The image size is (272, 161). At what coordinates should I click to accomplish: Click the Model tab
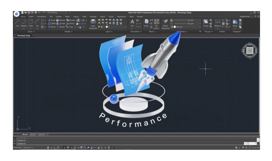25,134
